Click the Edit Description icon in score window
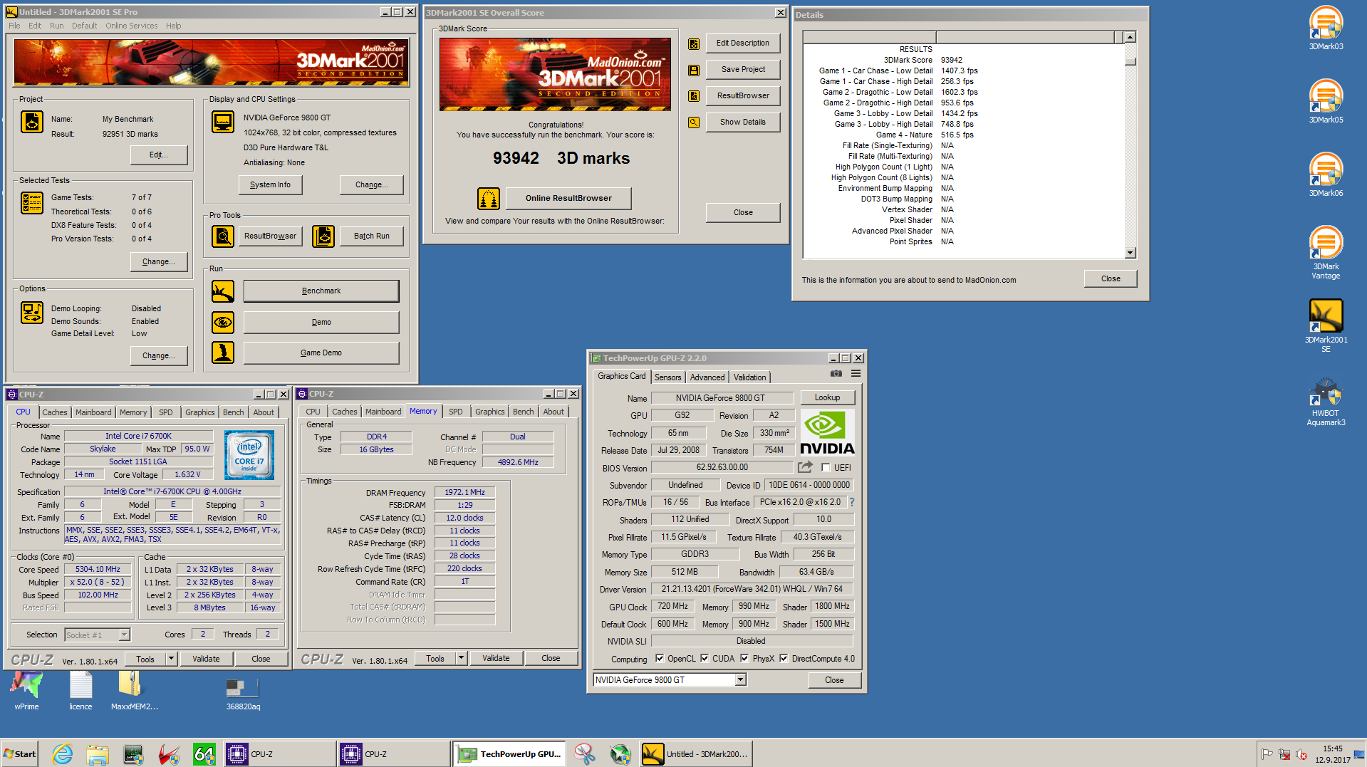The width and height of the screenshot is (1367, 767). coord(693,44)
